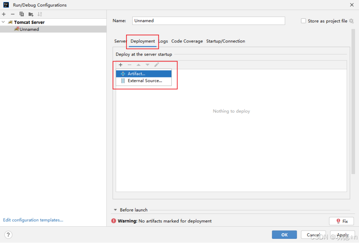Click the Cancel button
The width and height of the screenshot is (359, 243).
tap(313, 235)
